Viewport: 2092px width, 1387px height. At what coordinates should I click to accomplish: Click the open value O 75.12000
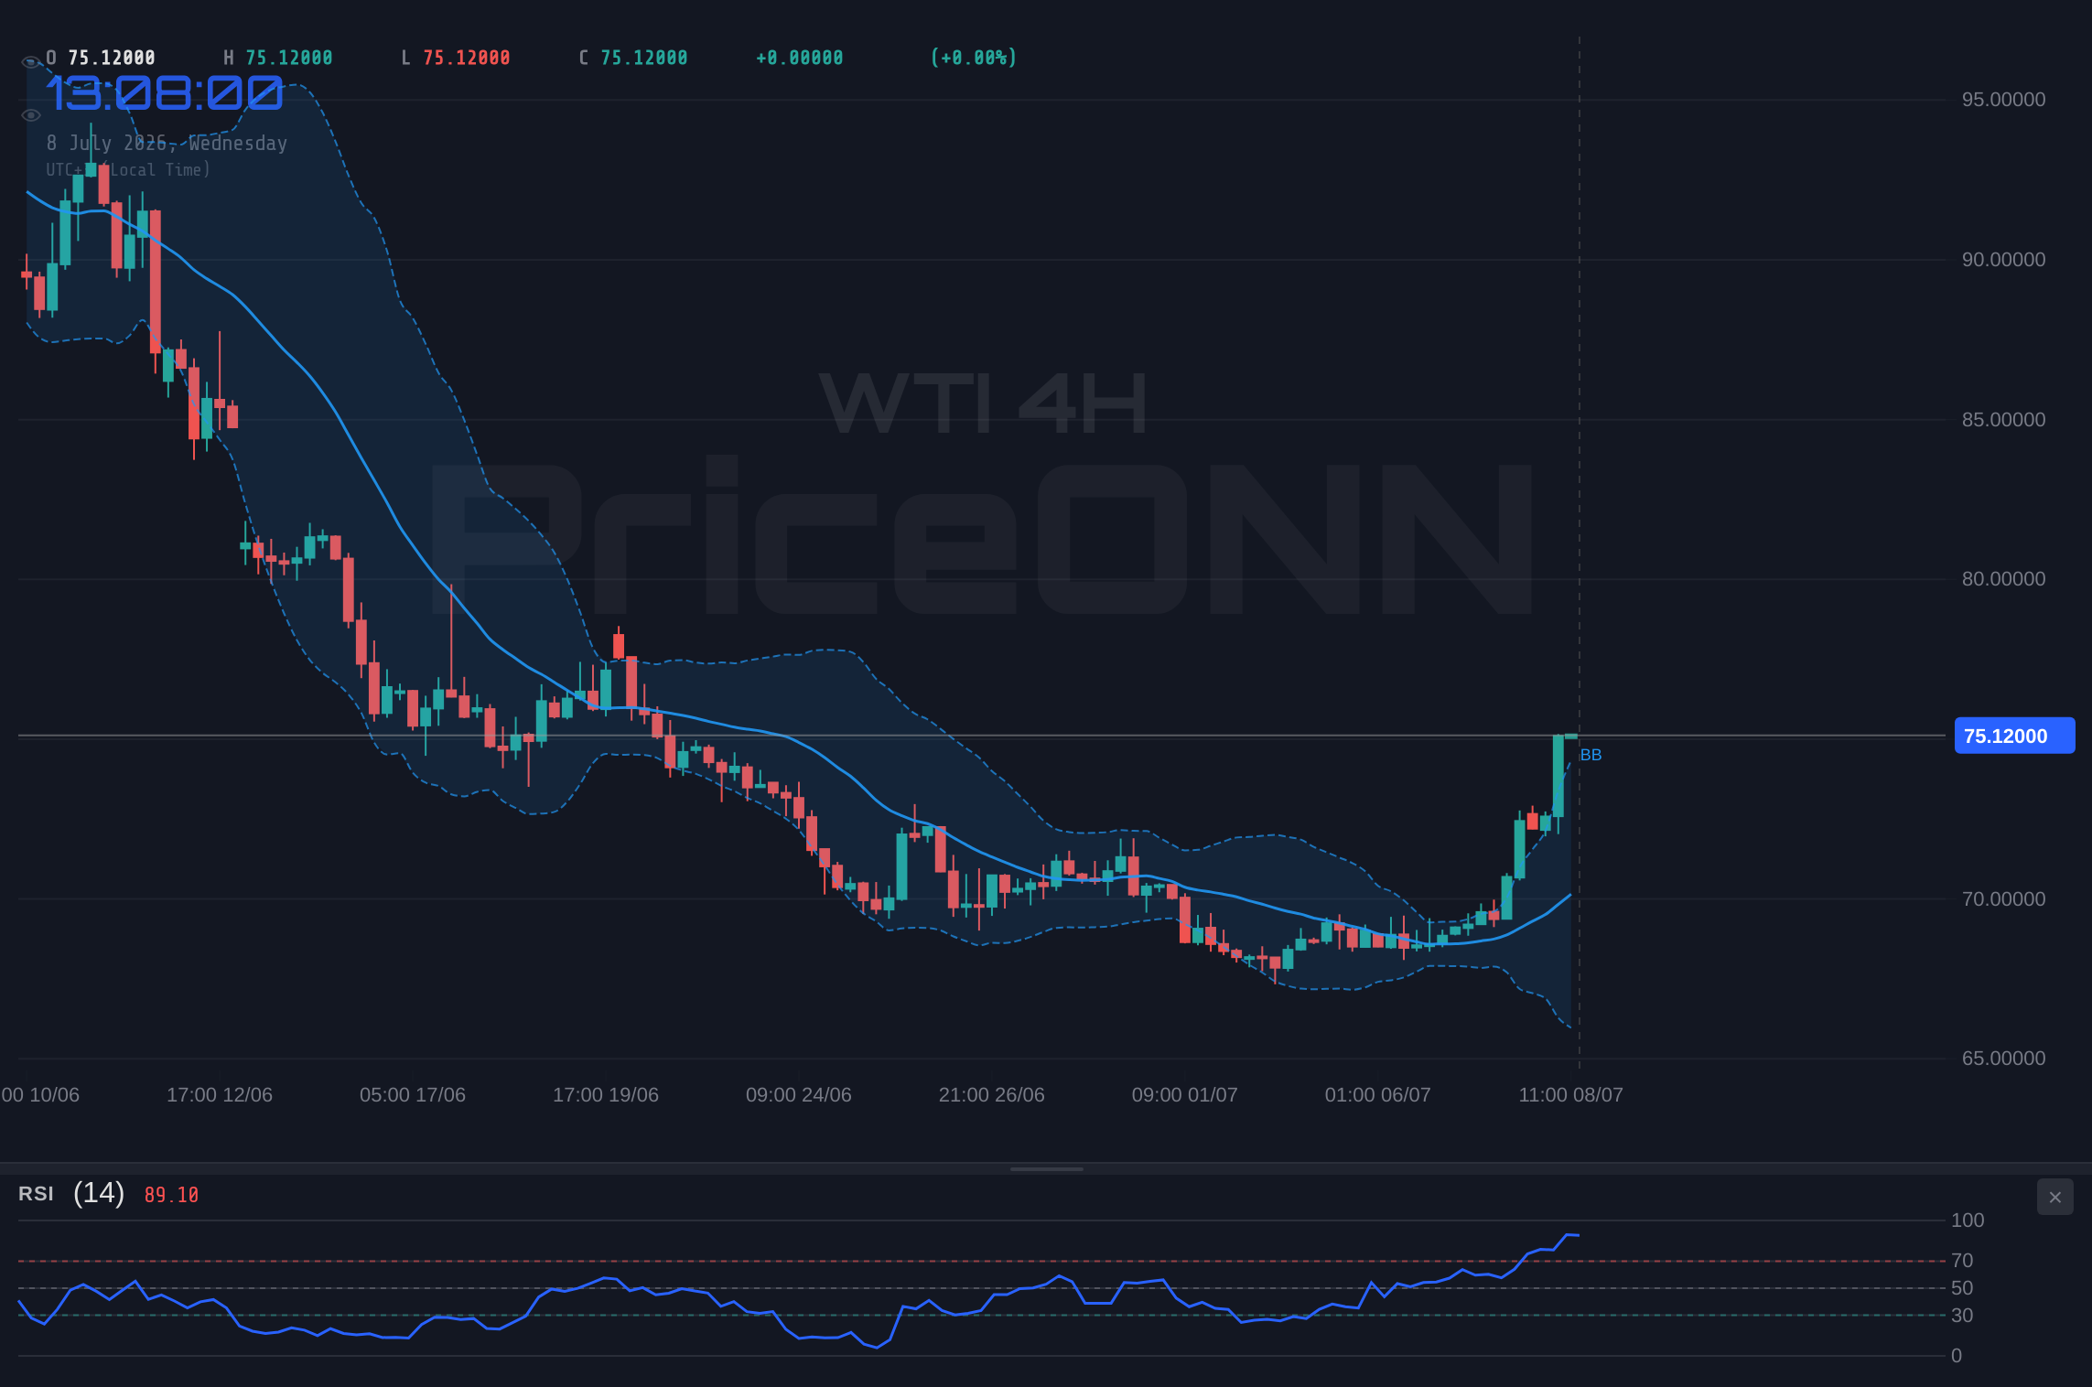(x=101, y=58)
